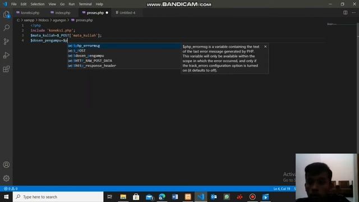Select the $php_errormsg suggestion

point(124,46)
